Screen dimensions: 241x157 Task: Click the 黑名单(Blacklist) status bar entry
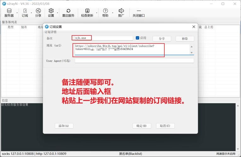click(131, 154)
